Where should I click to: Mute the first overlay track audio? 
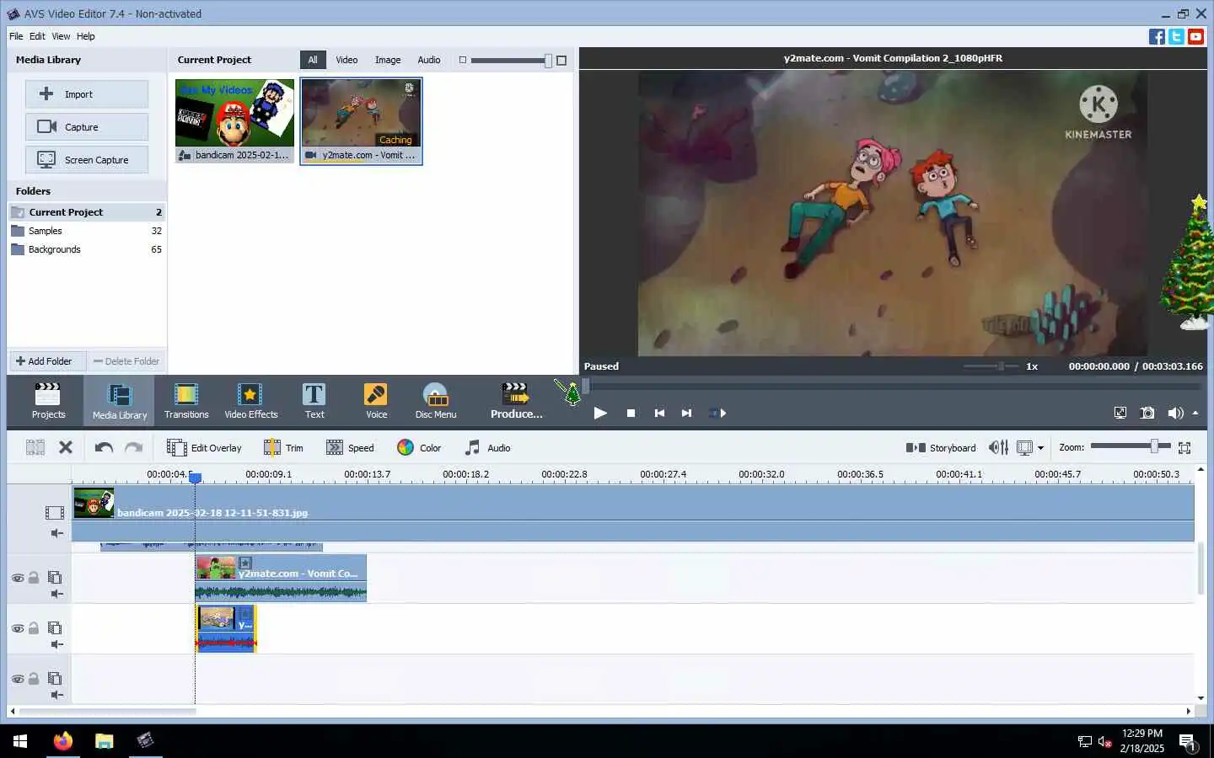pyautogui.click(x=56, y=594)
